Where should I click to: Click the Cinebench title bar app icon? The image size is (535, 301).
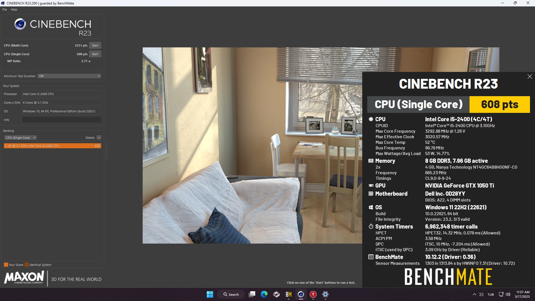[x=3, y=3]
